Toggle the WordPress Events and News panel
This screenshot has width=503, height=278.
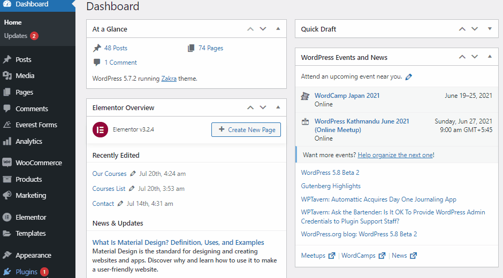[x=490, y=57]
